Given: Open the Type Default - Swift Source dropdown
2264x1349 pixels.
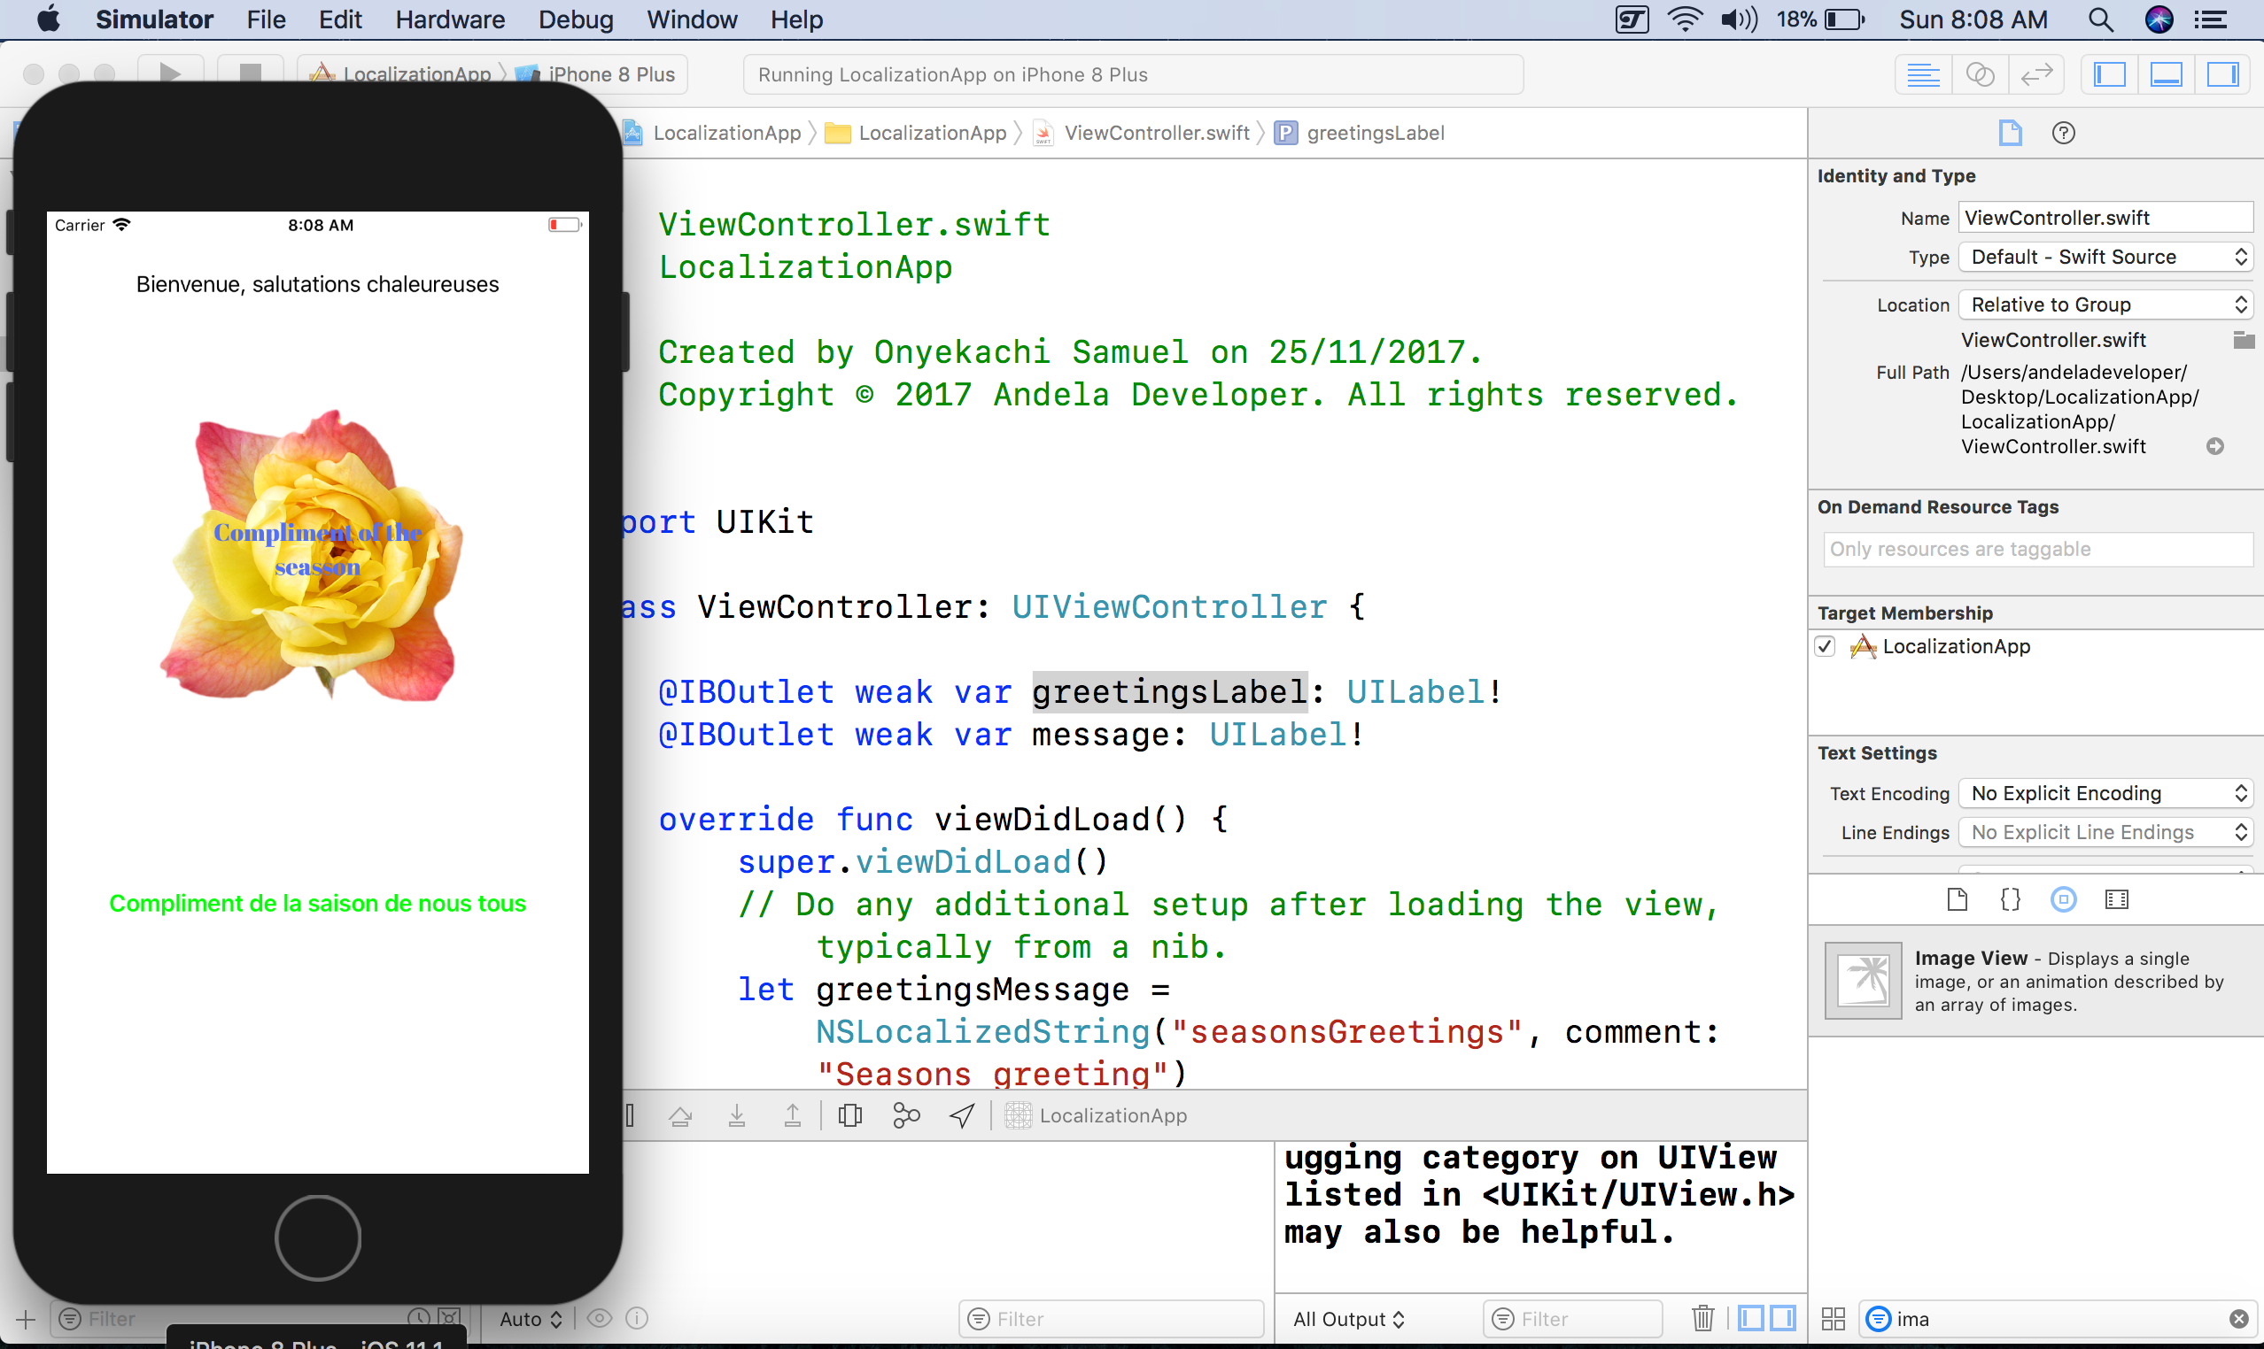Looking at the screenshot, I should click(x=2105, y=258).
